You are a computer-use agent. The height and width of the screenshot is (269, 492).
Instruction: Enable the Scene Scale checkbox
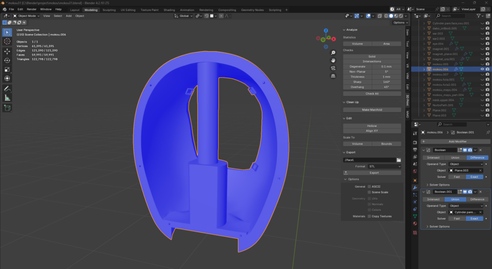369,192
